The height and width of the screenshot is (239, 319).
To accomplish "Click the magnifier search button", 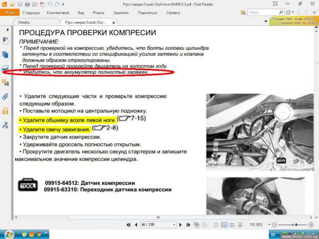I will click(281, 12).
